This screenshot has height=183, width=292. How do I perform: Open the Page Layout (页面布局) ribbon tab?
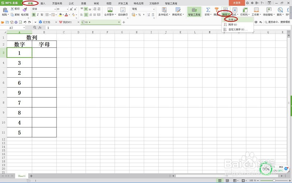(x=57, y=3)
